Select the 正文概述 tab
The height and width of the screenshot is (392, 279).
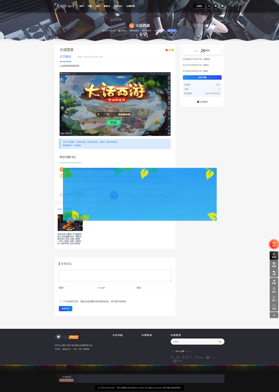(x=65, y=57)
